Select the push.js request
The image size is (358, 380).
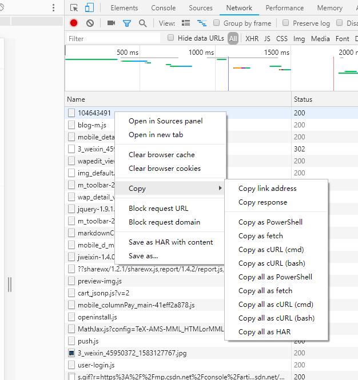[88, 341]
